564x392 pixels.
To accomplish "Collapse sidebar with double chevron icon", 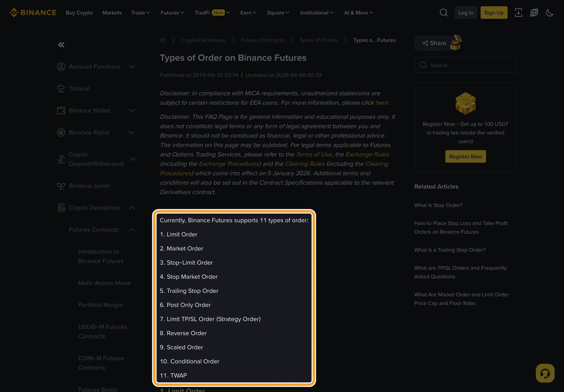I will coord(61,45).
